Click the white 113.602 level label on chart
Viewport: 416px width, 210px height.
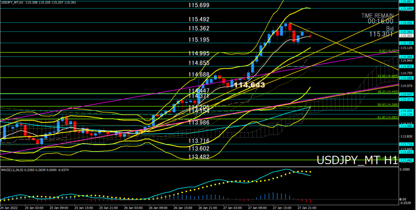coord(199,148)
